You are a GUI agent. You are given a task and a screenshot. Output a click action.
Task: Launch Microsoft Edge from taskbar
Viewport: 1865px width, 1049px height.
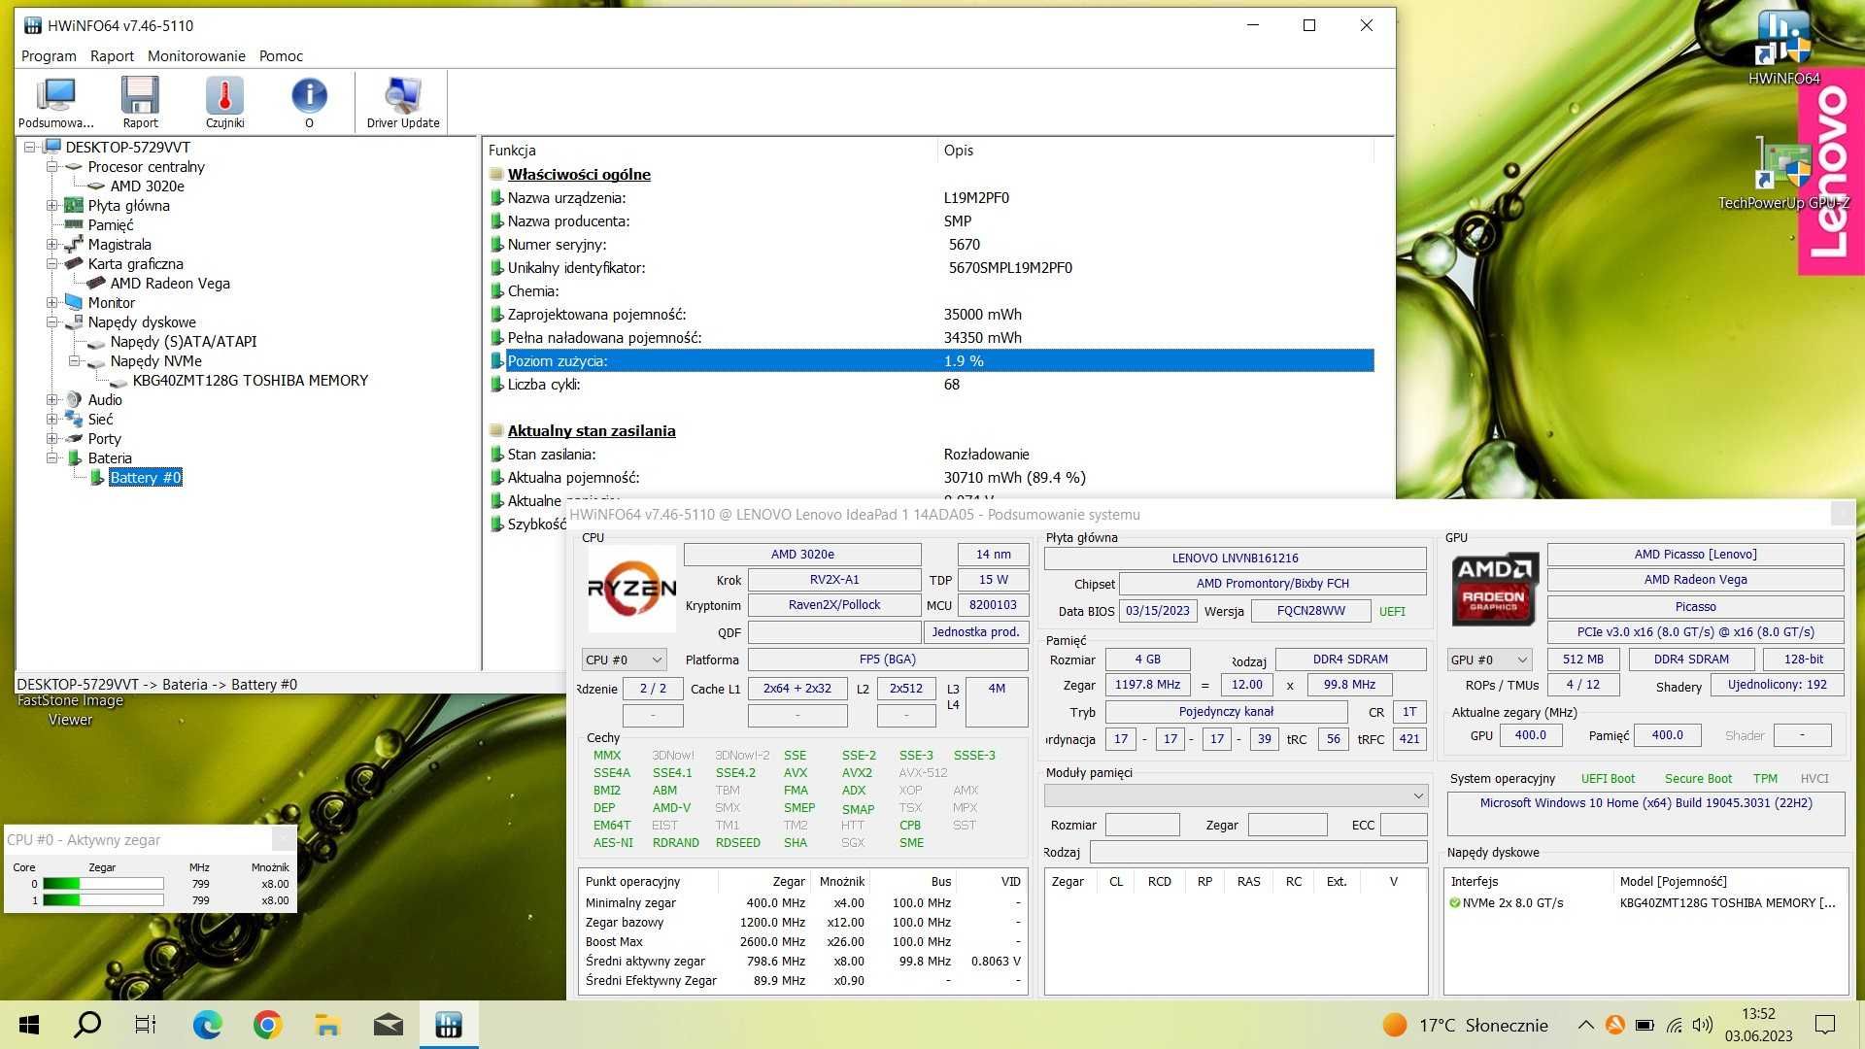tap(207, 1025)
